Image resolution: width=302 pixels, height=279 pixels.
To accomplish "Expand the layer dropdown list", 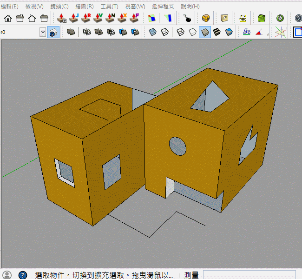I will coord(43,32).
